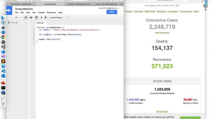Open QuickTime Player from the dock
Viewport: 212px width, 119px height.
3,93
